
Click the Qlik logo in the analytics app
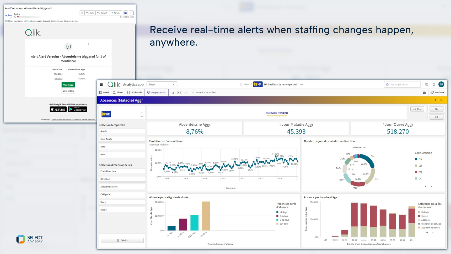tap(114, 84)
